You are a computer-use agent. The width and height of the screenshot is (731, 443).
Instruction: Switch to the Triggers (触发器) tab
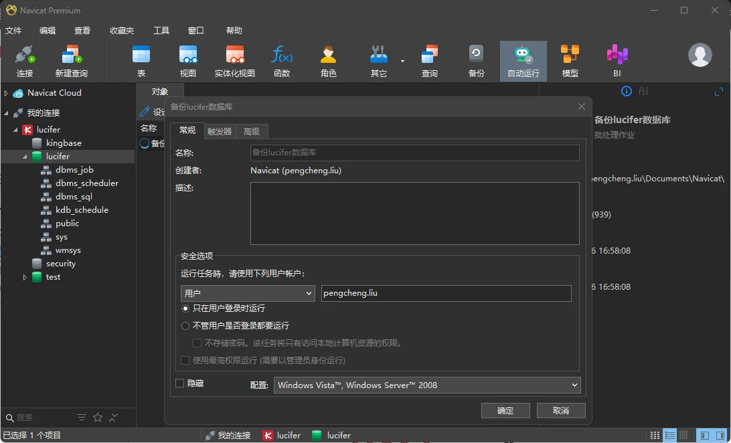pos(220,131)
